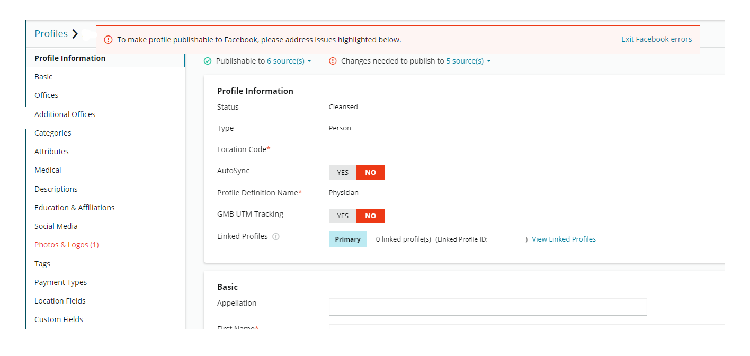Click the Profile Information card heading
750x356 pixels.
click(255, 91)
